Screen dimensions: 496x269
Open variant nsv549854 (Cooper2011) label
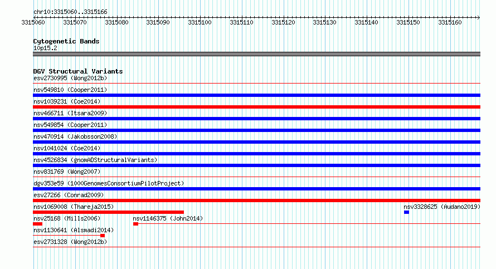70,125
